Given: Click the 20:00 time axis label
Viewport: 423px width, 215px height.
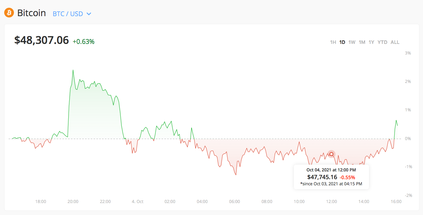Looking at the screenshot, I should (73, 201).
